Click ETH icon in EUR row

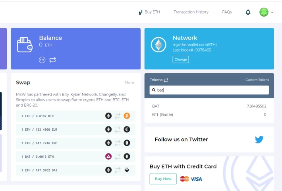click(108, 129)
